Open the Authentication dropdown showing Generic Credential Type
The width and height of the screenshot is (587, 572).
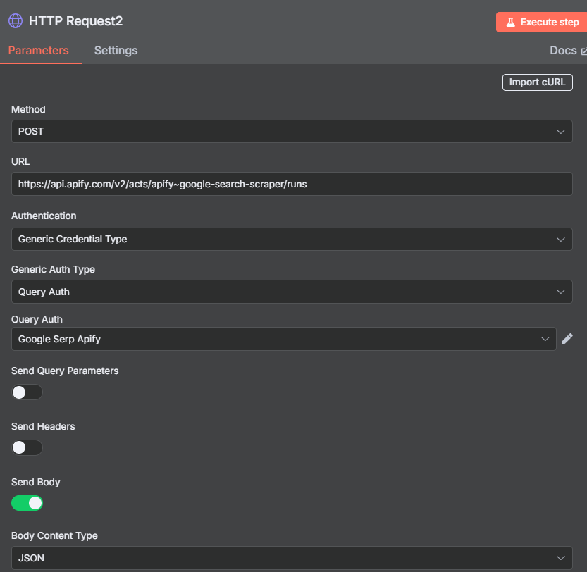(x=292, y=240)
